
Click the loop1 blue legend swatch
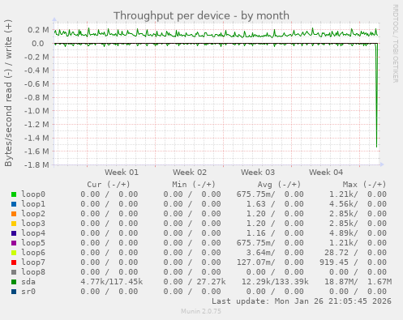pyautogui.click(x=14, y=204)
